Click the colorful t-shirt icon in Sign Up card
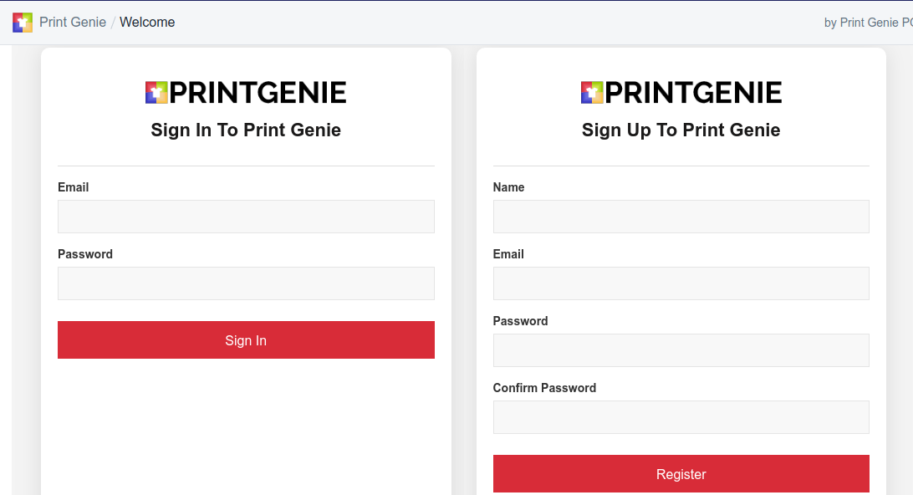The height and width of the screenshot is (495, 913). 592,93
